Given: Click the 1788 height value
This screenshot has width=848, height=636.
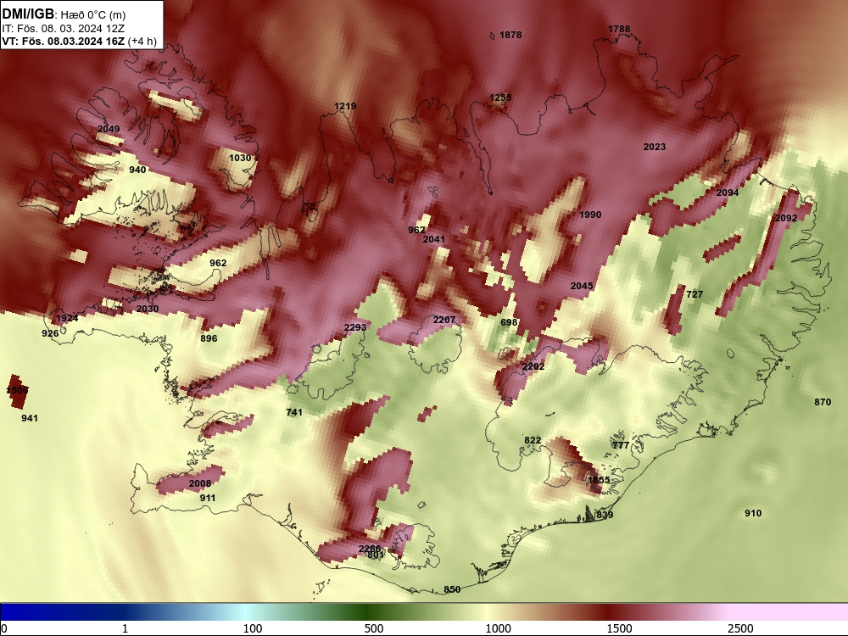Looking at the screenshot, I should click(619, 29).
